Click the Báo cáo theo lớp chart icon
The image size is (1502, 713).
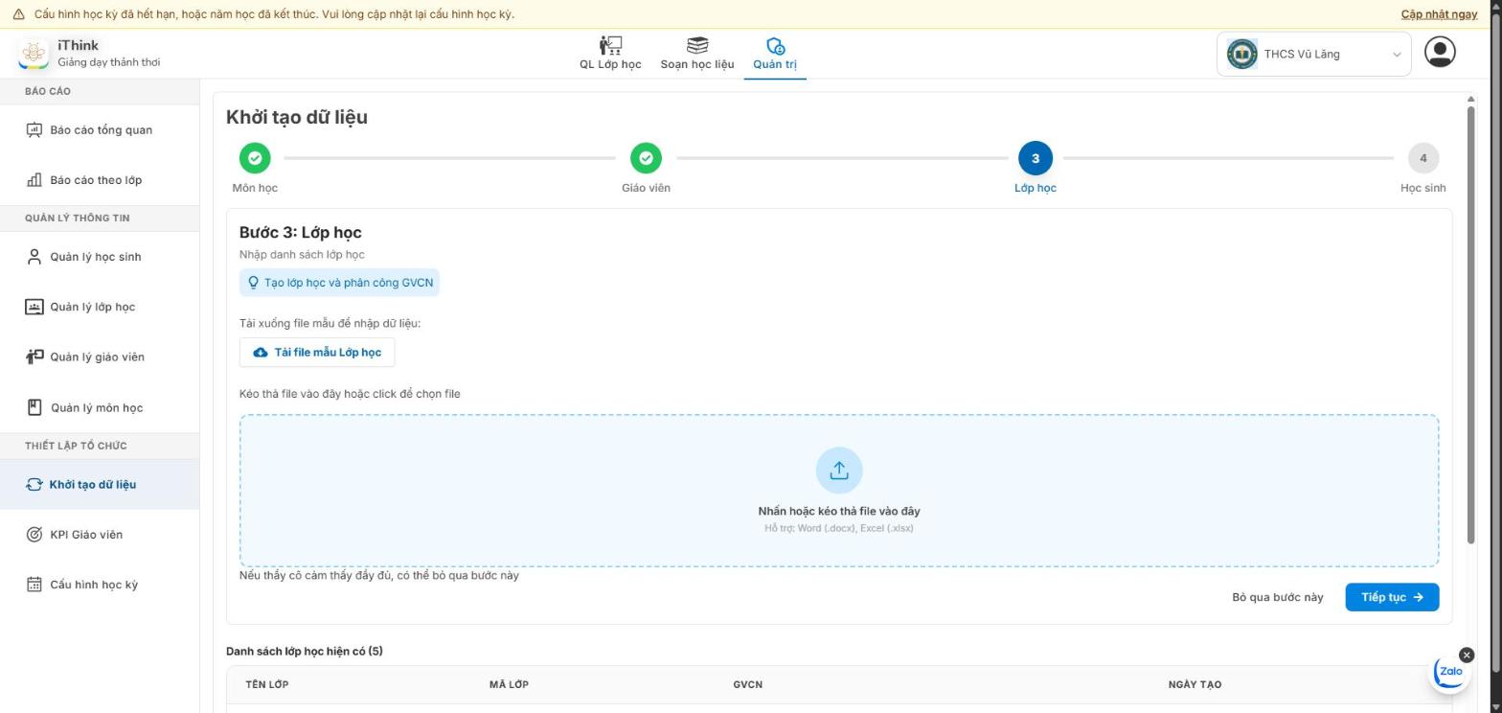[34, 180]
